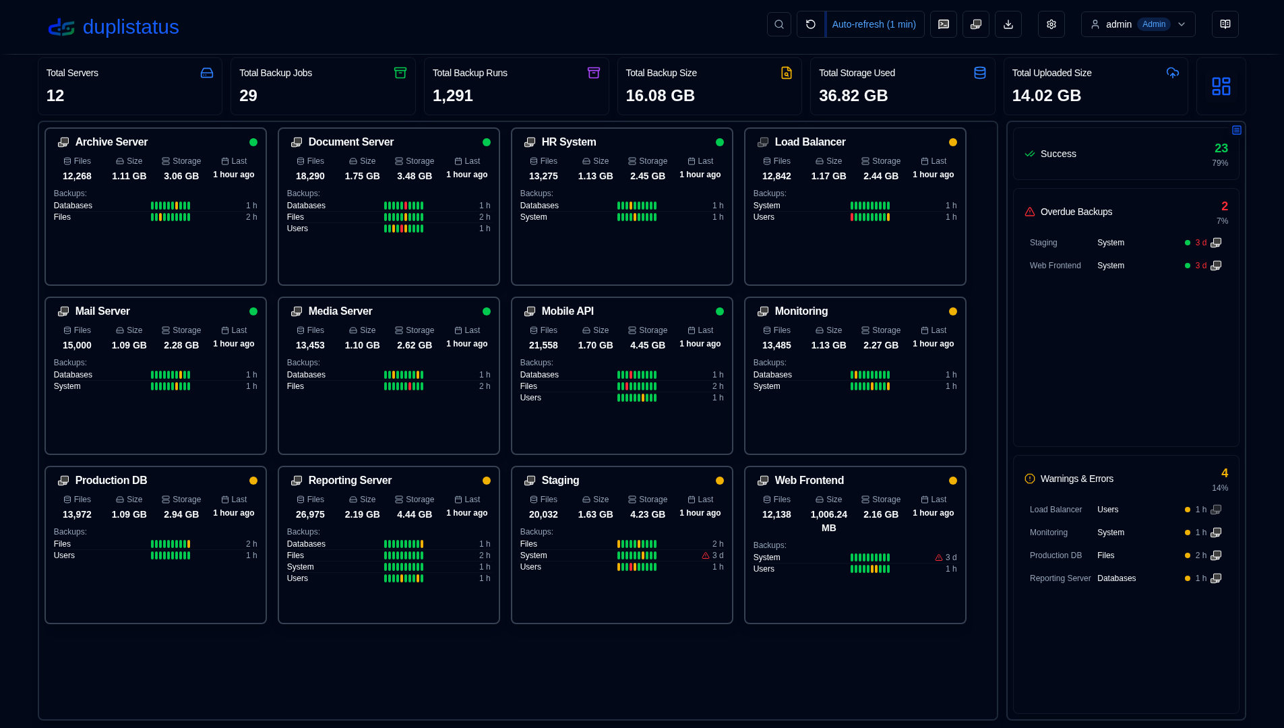Screen dimensions: 1284x728
Task: Click the refresh now icon
Action: tap(811, 24)
